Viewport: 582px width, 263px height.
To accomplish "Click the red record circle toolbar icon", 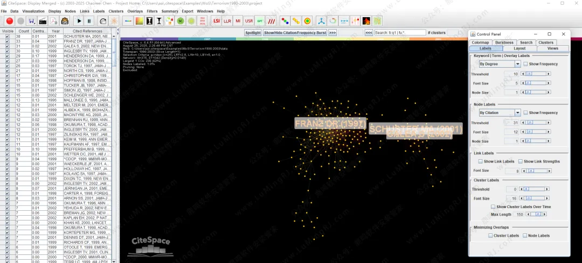I will pyautogui.click(x=9, y=21).
